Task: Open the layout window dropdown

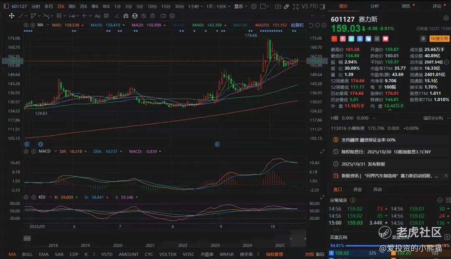Action: 265,6
